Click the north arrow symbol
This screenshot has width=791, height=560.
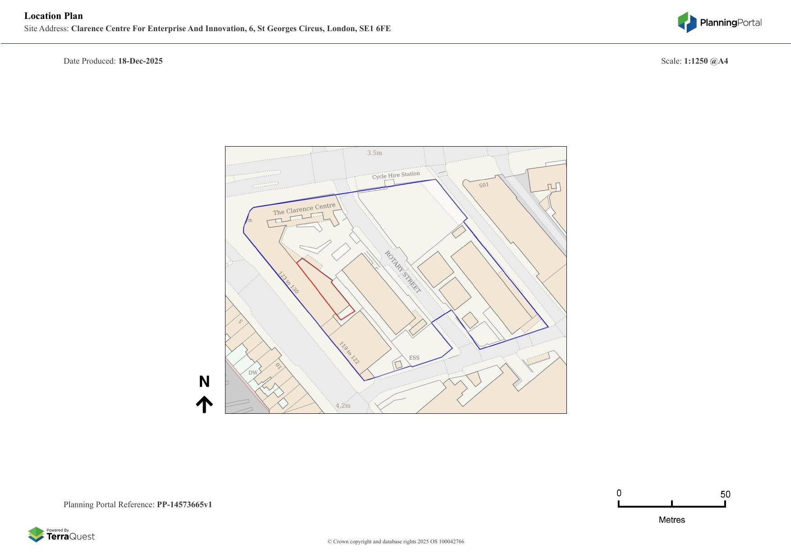point(204,404)
